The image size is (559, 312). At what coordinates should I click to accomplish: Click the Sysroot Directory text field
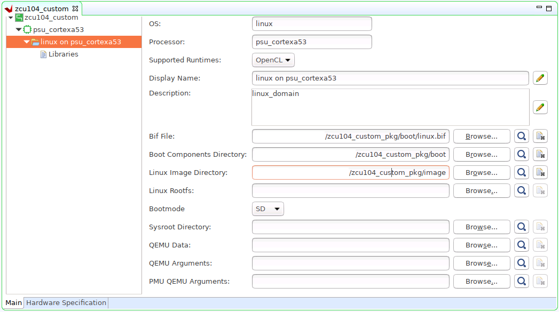[350, 227]
